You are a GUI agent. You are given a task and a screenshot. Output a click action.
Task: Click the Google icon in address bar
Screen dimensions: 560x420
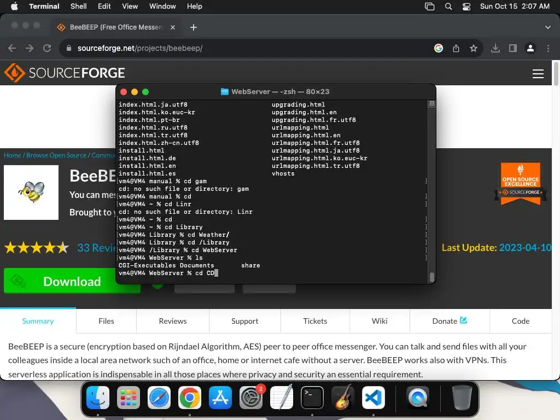pyautogui.click(x=439, y=48)
